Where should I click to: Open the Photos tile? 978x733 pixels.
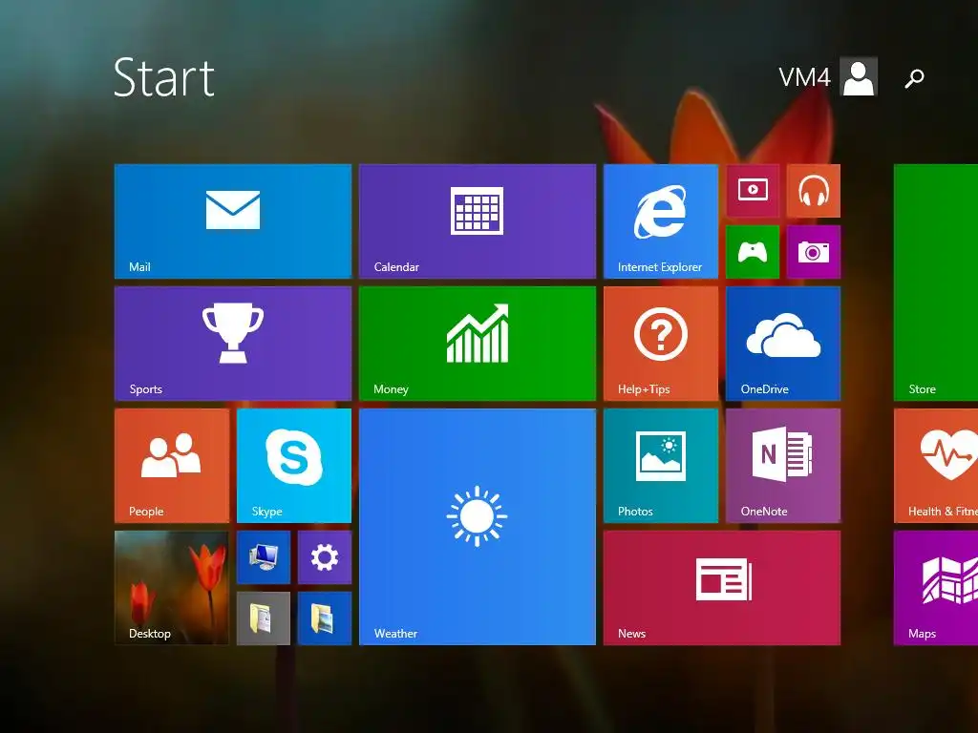[661, 466]
